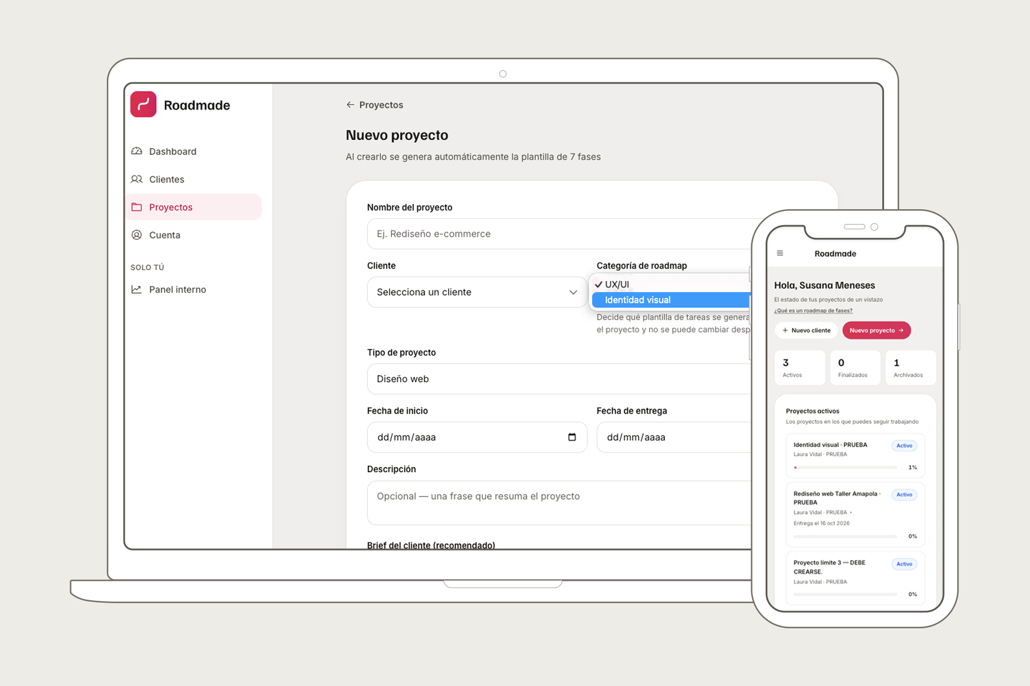Viewport: 1030px width, 686px height.
Task: Select Proyectos in the sidebar
Action: (x=193, y=207)
